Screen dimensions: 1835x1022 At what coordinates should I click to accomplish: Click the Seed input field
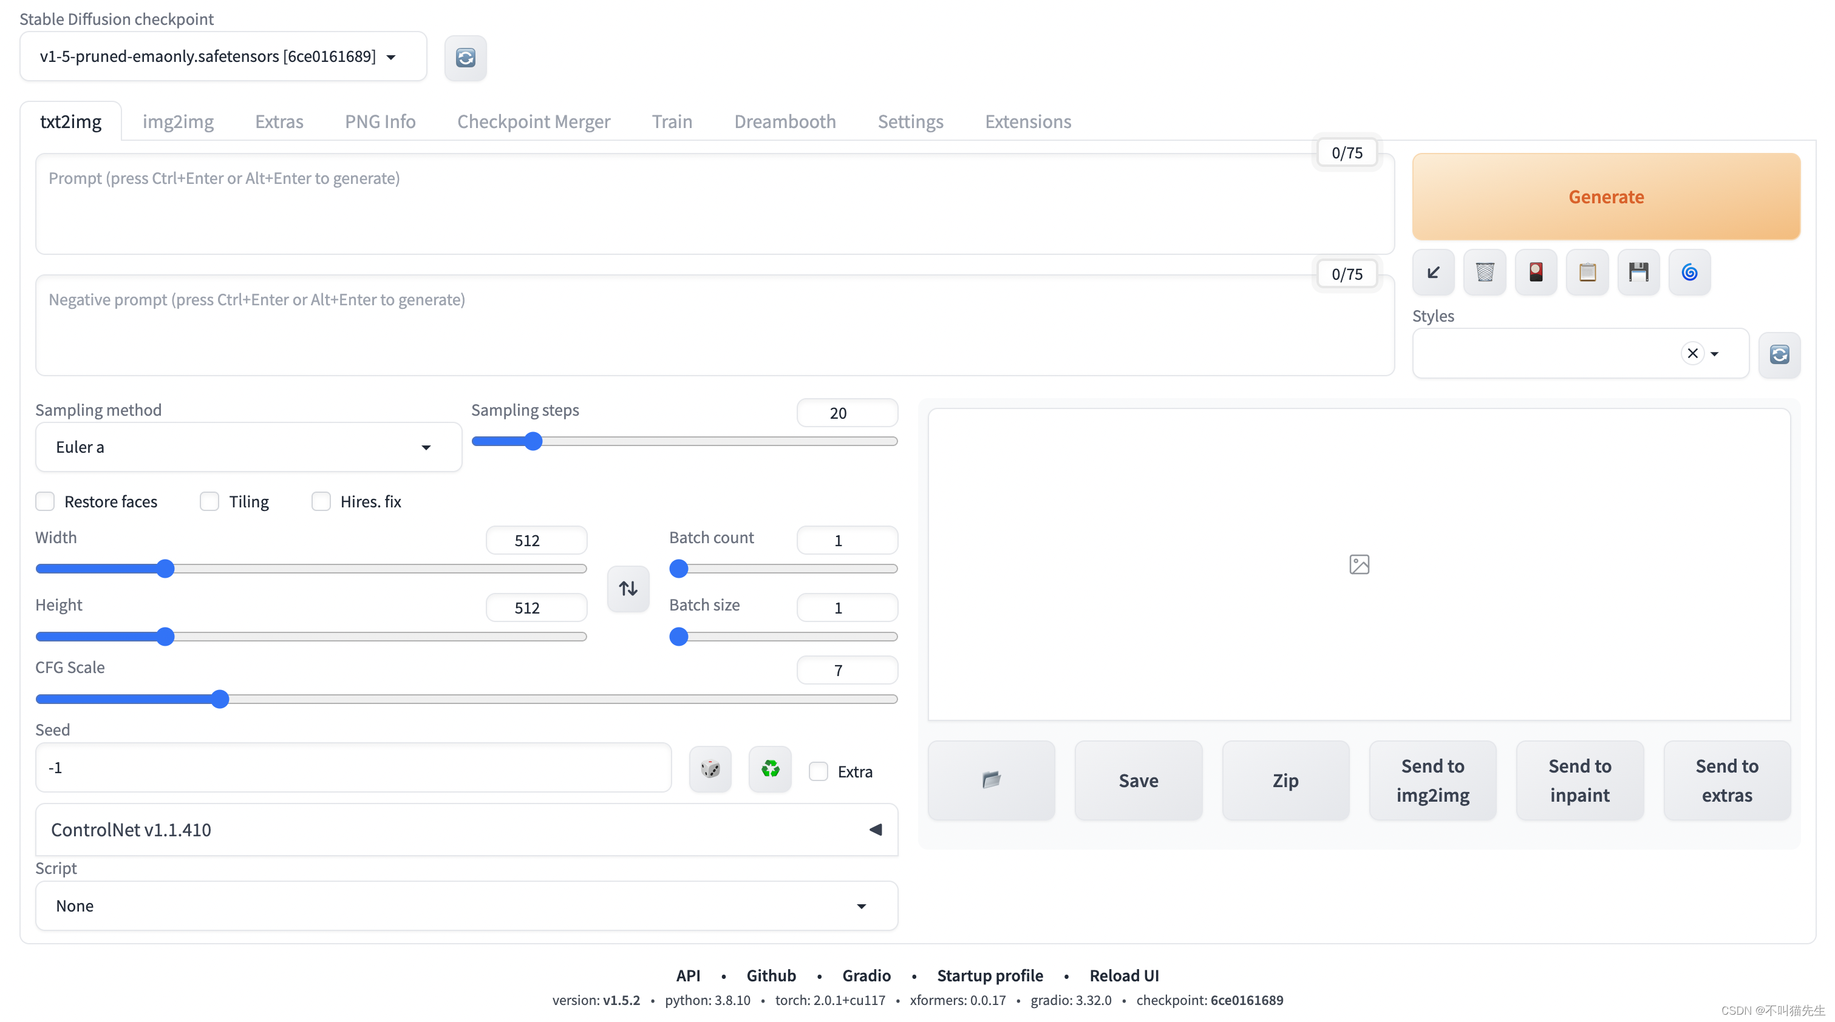pos(353,768)
